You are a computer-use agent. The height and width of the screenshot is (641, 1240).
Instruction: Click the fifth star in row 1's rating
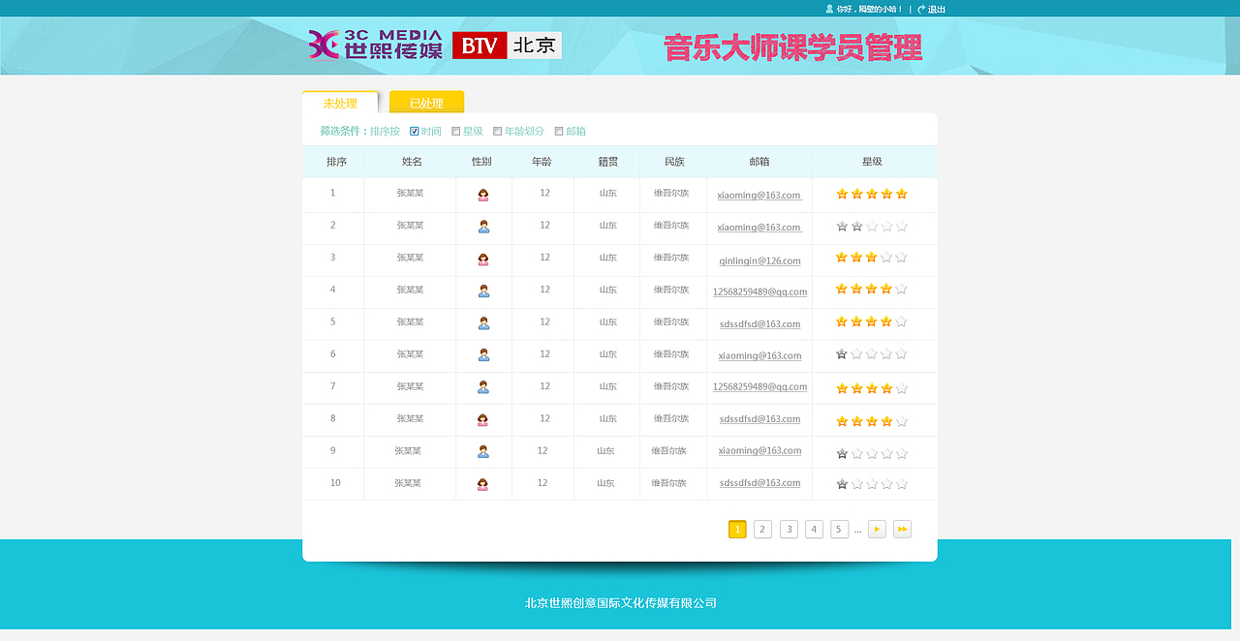tap(902, 194)
